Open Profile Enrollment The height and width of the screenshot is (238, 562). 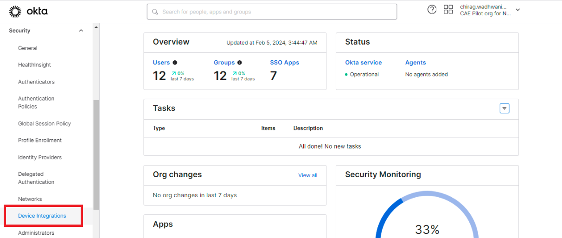pyautogui.click(x=40, y=141)
